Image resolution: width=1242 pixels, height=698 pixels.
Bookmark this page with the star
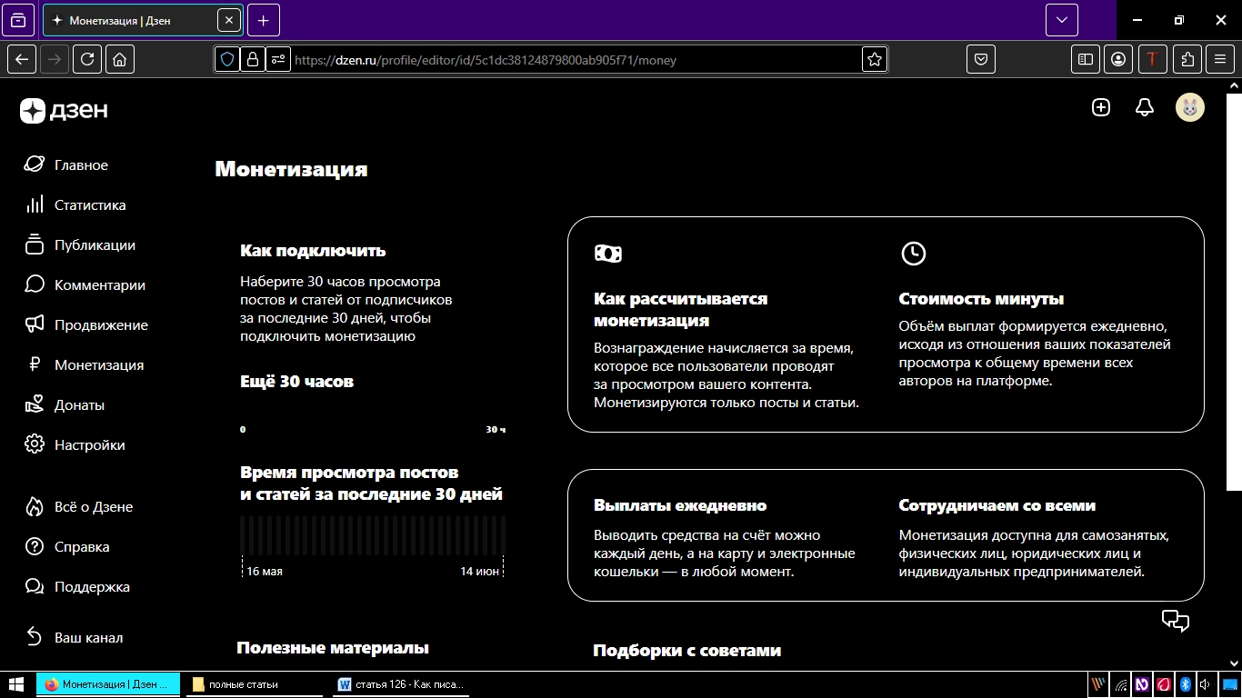[875, 60]
